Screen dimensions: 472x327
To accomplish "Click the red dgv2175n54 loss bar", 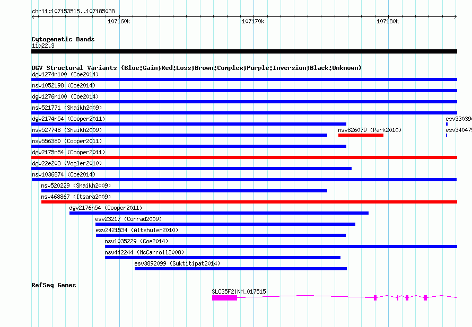I will pyautogui.click(x=244, y=157).
